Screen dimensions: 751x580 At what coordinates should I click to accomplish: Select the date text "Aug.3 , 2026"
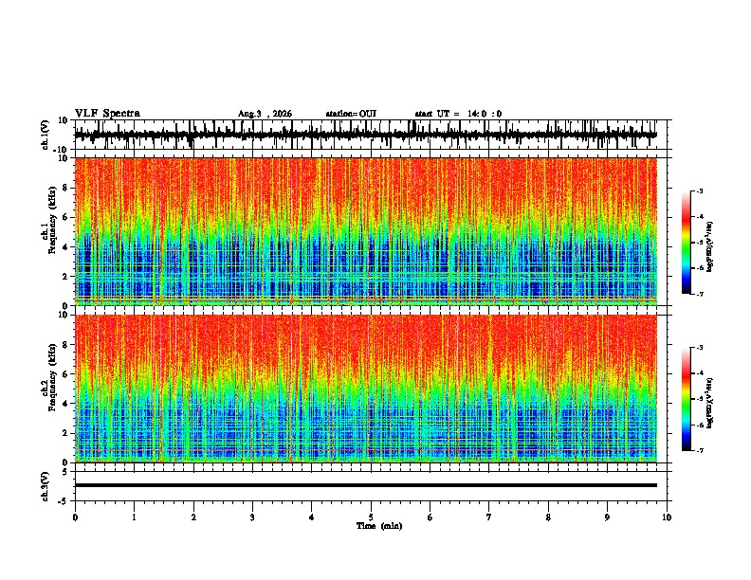tap(265, 114)
